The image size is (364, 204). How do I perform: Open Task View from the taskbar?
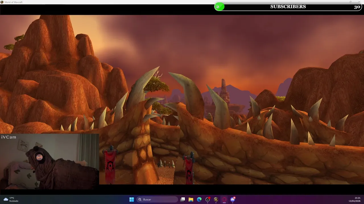pyautogui.click(x=183, y=199)
